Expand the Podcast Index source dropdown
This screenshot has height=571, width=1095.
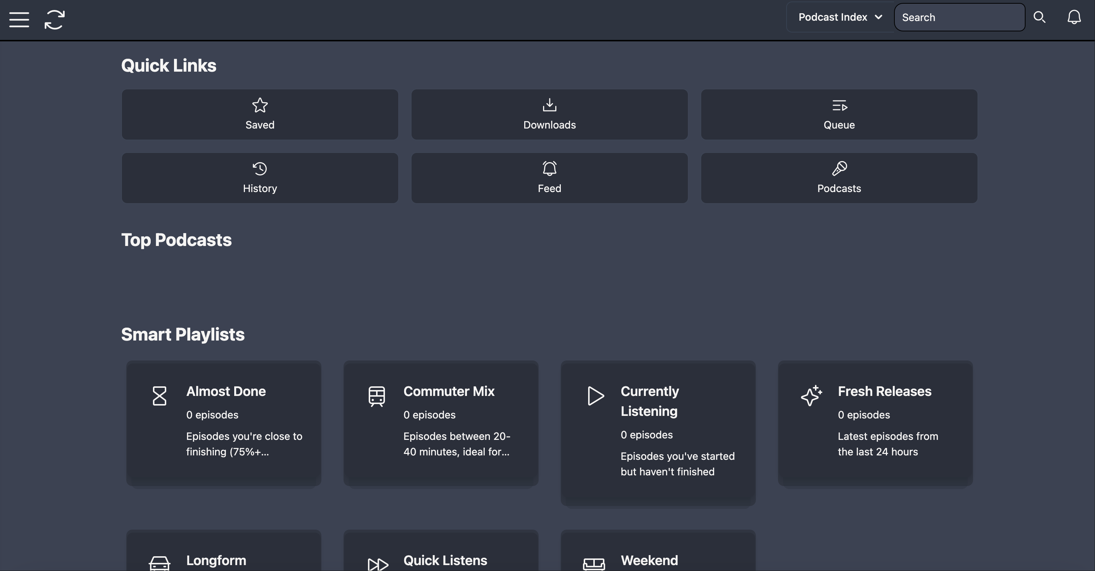(x=840, y=17)
